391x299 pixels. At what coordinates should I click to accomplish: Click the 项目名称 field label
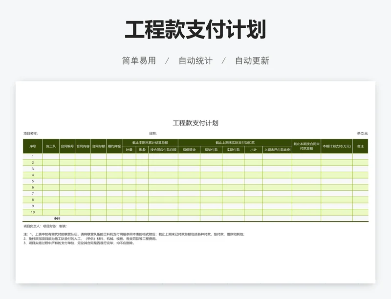click(30, 134)
